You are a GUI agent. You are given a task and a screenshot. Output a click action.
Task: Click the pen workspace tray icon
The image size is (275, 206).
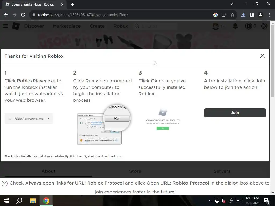coord(231,201)
